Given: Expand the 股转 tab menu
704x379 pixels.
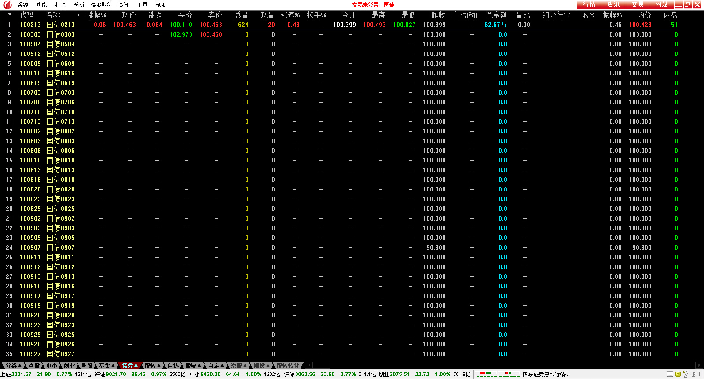Looking at the screenshot, I should tap(153, 365).
